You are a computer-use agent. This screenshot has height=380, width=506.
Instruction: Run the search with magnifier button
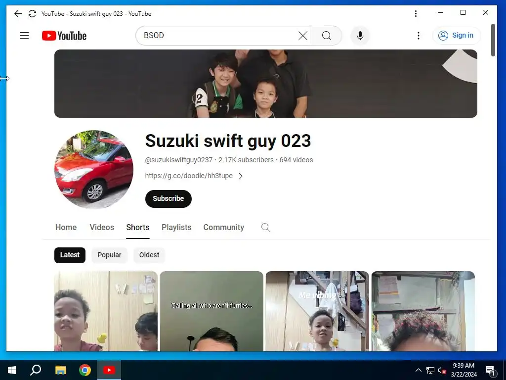point(326,36)
